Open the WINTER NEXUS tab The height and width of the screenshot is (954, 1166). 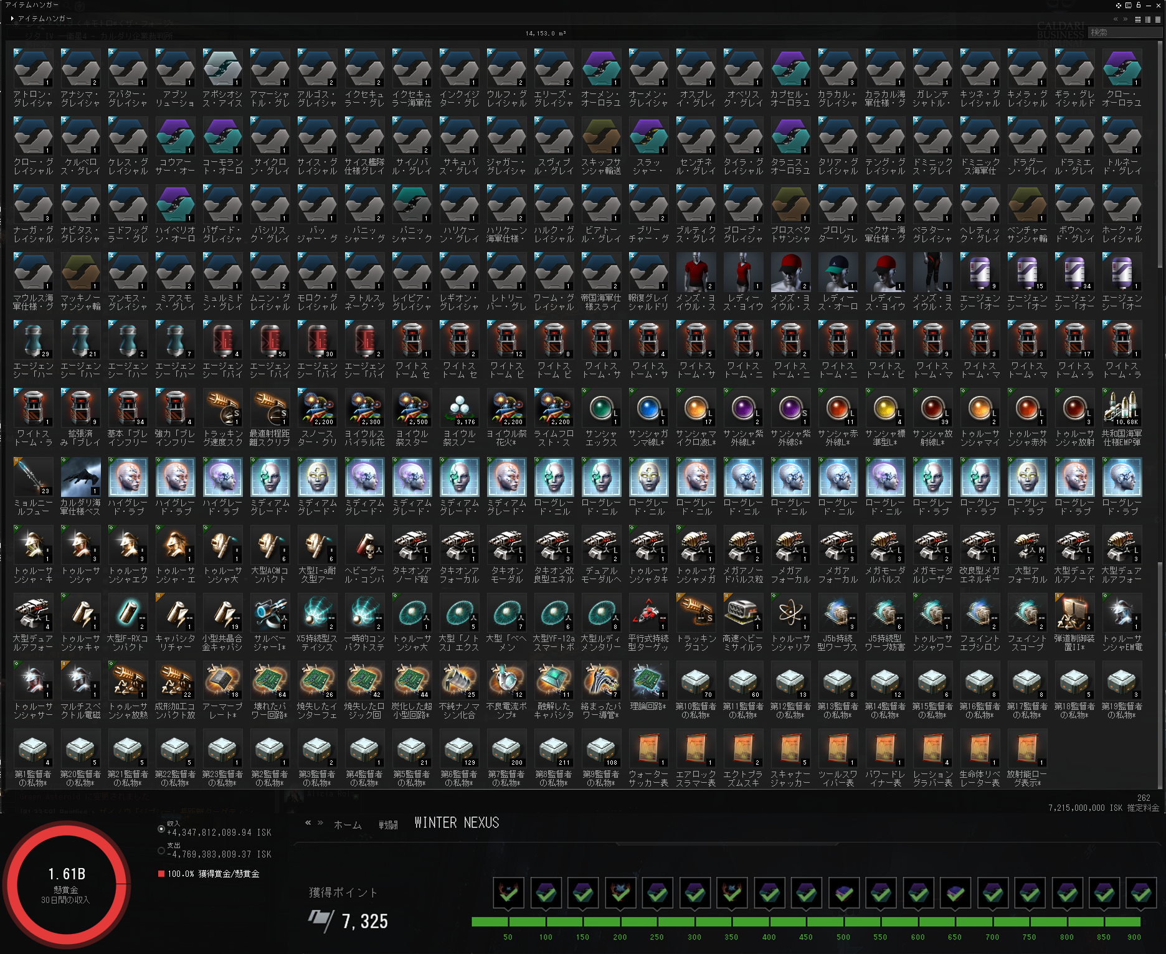(x=457, y=823)
